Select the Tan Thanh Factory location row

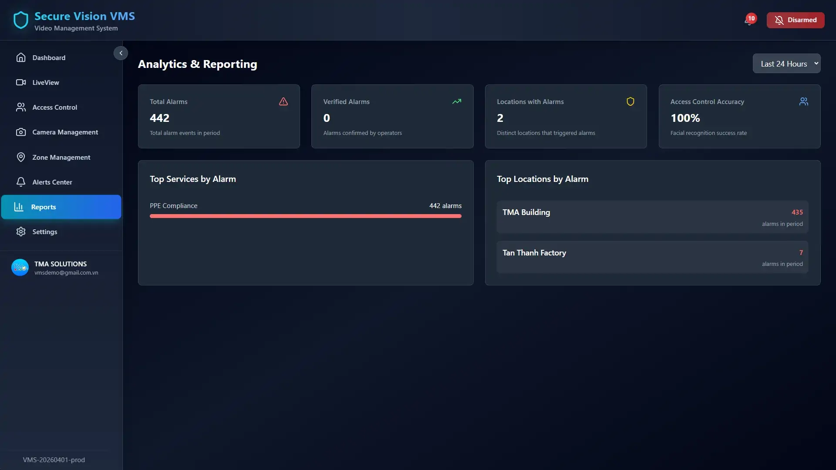tap(652, 257)
